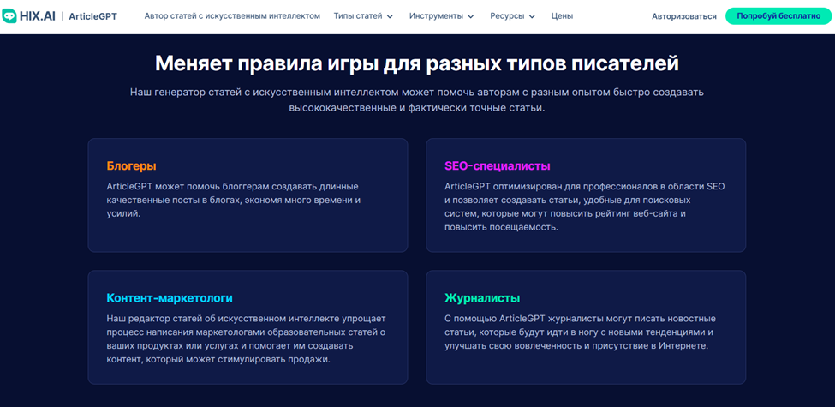Click the Авторизоваться login link
Viewport: 835px width, 407px height.
click(x=683, y=16)
